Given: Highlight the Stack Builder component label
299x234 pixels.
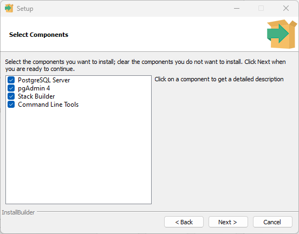Looking at the screenshot, I should pos(36,96).
